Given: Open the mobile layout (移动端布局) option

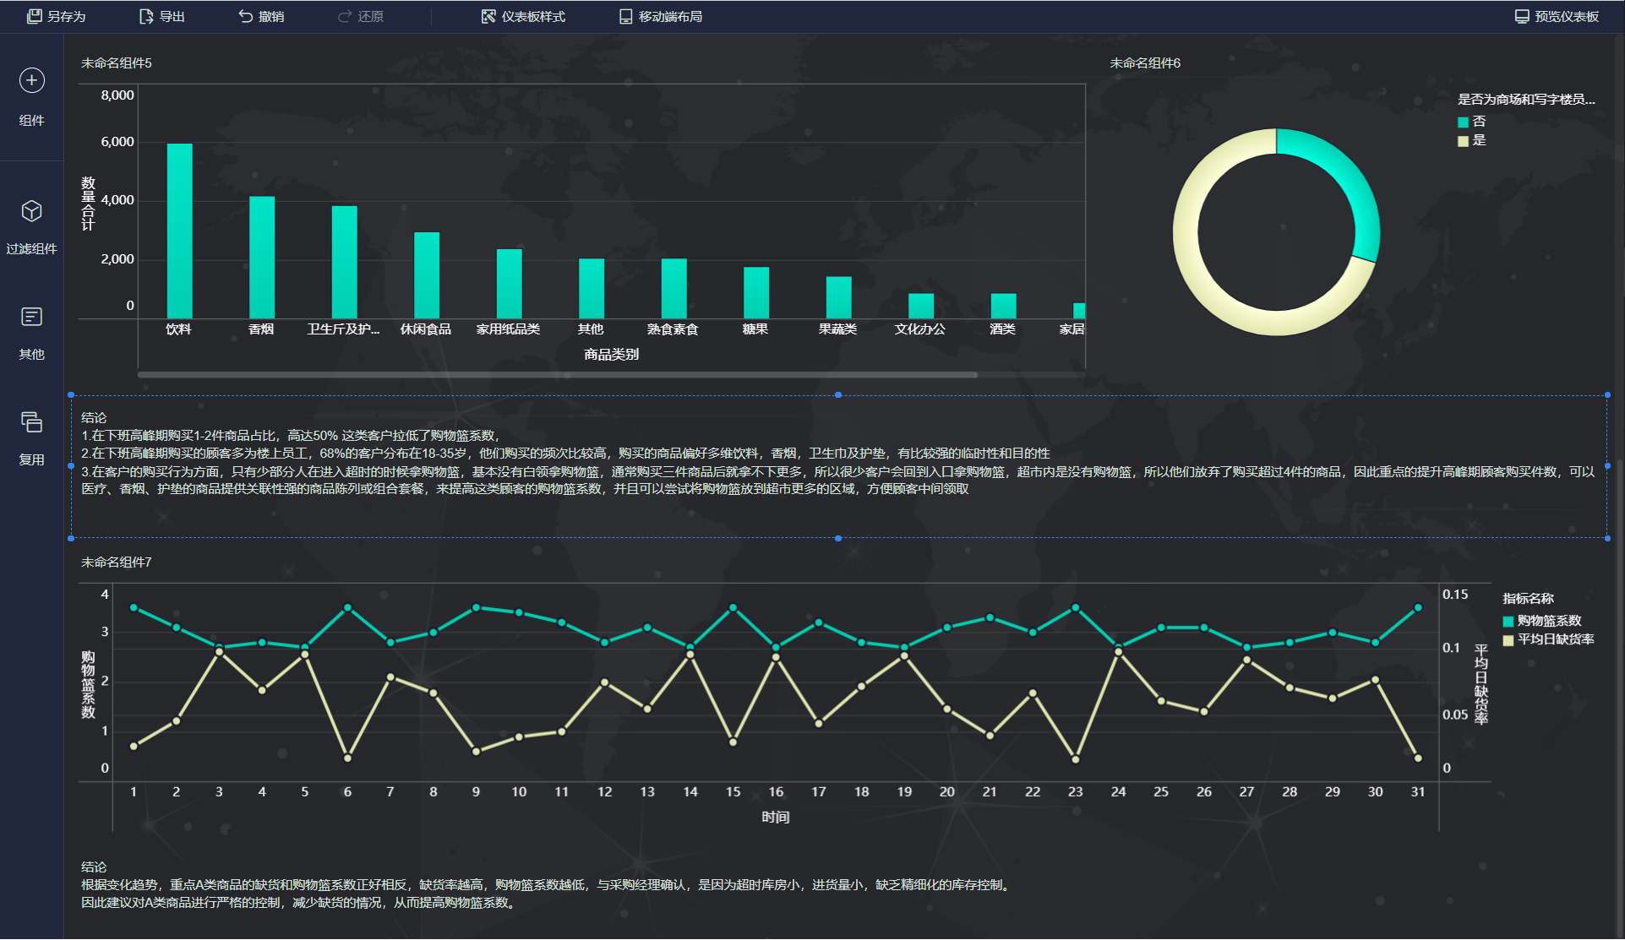Looking at the screenshot, I should pos(660,16).
